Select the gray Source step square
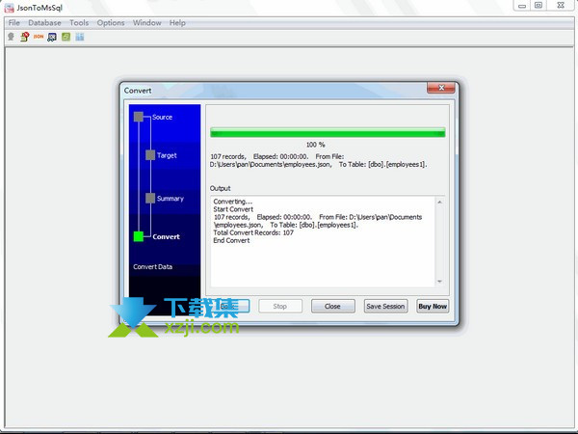578x434 pixels. tap(139, 117)
